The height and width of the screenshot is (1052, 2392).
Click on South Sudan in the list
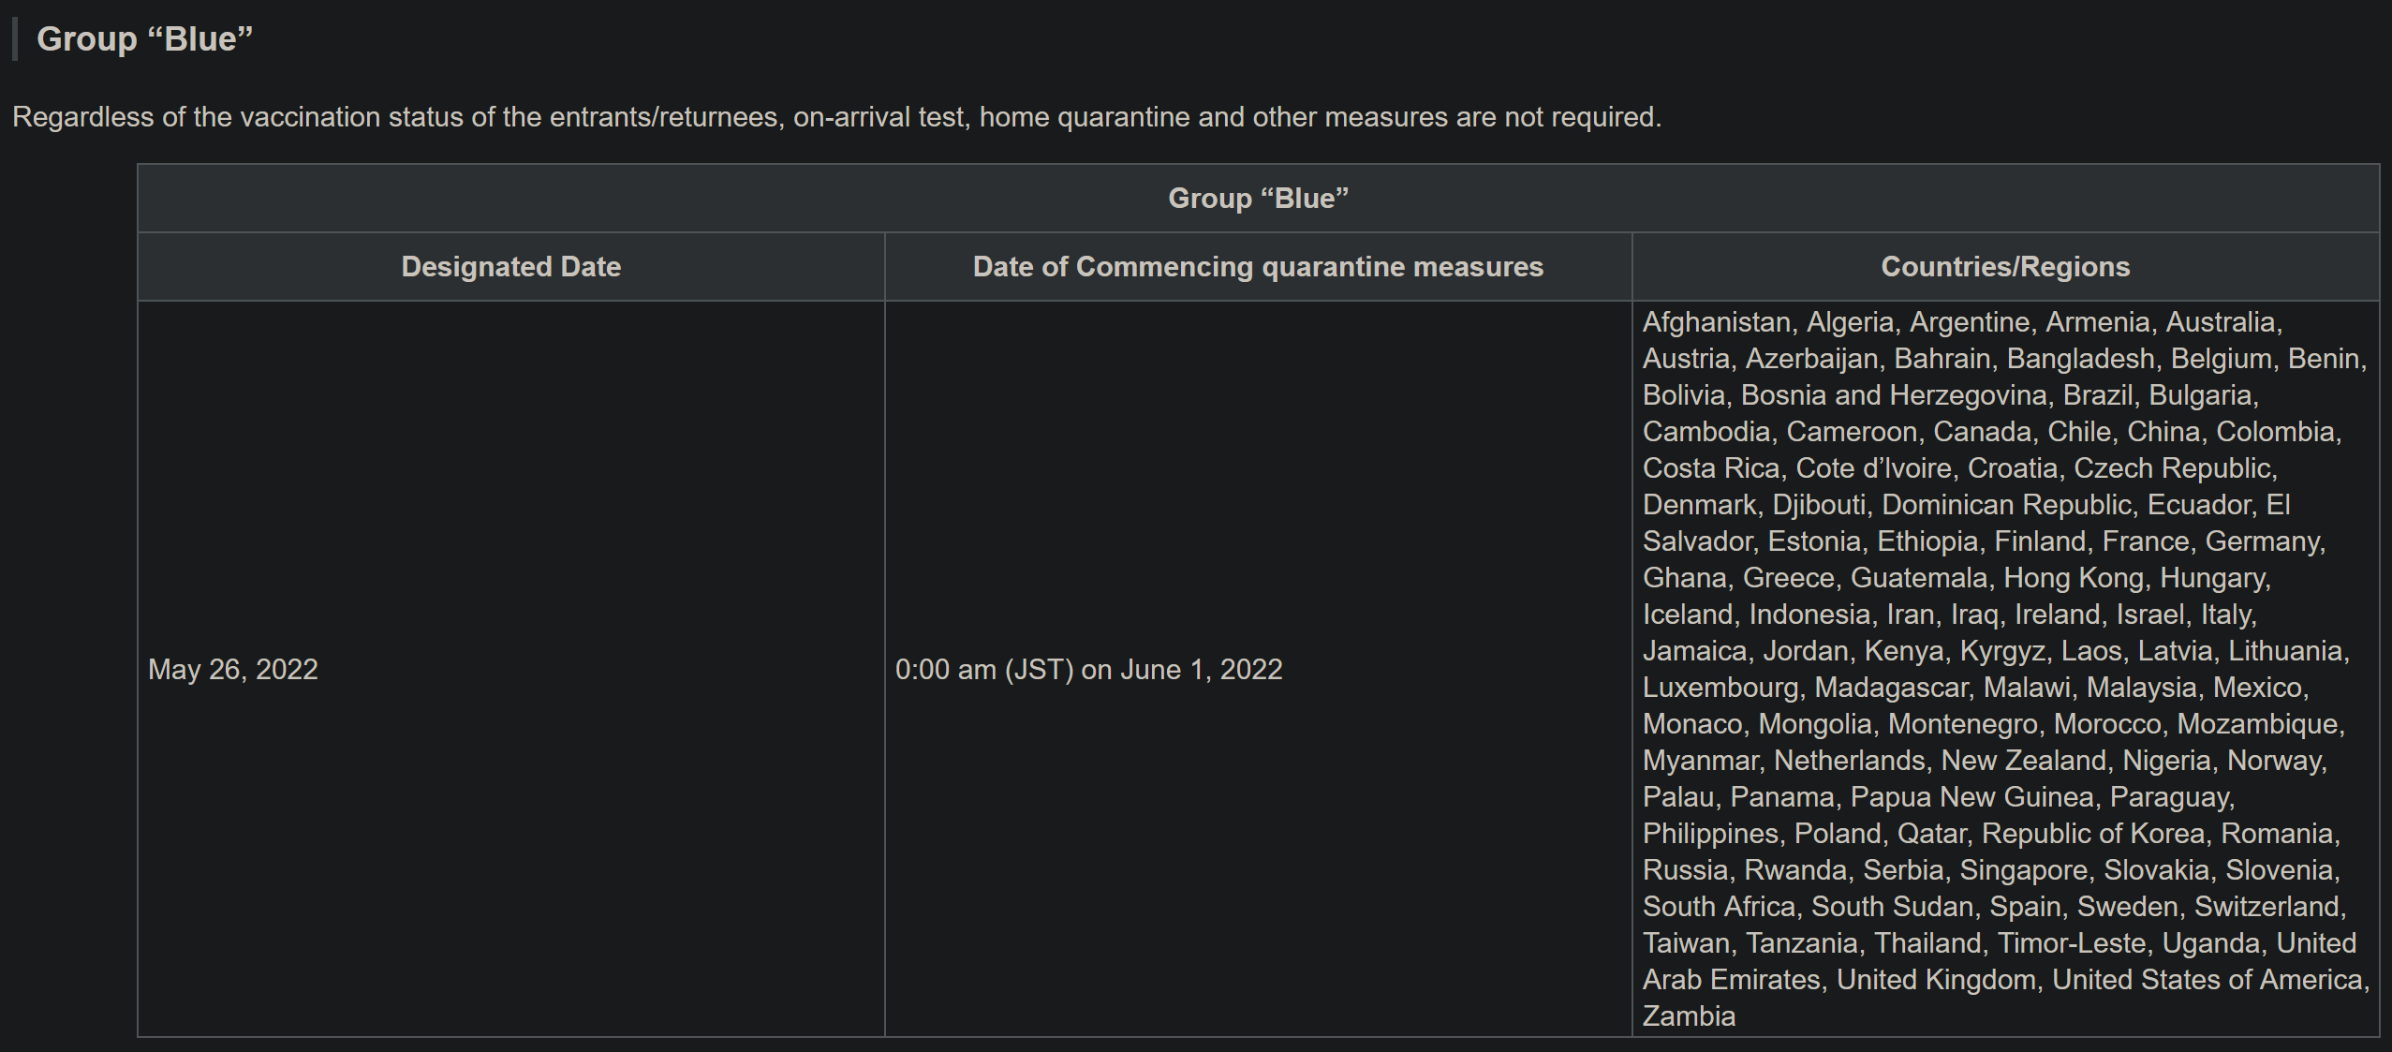pyautogui.click(x=1891, y=907)
